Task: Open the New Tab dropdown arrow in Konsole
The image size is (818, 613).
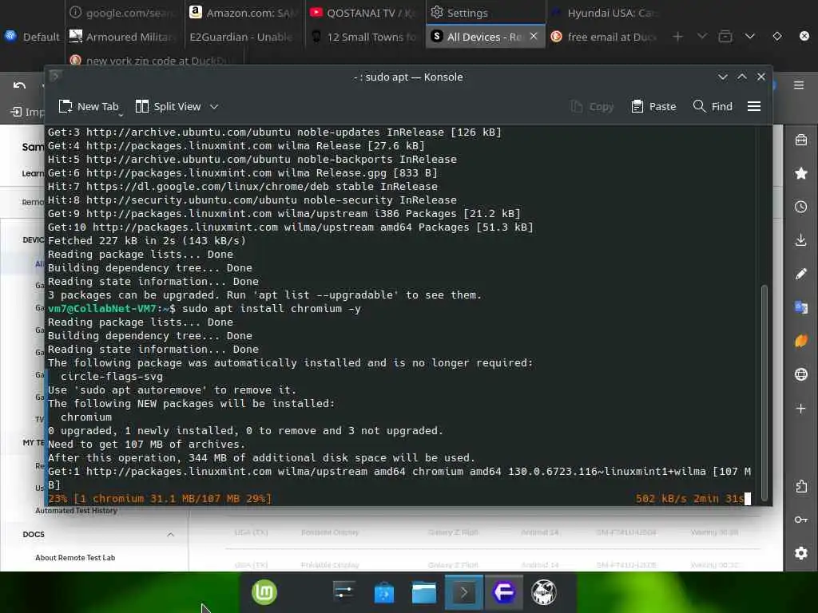Action: (x=121, y=114)
